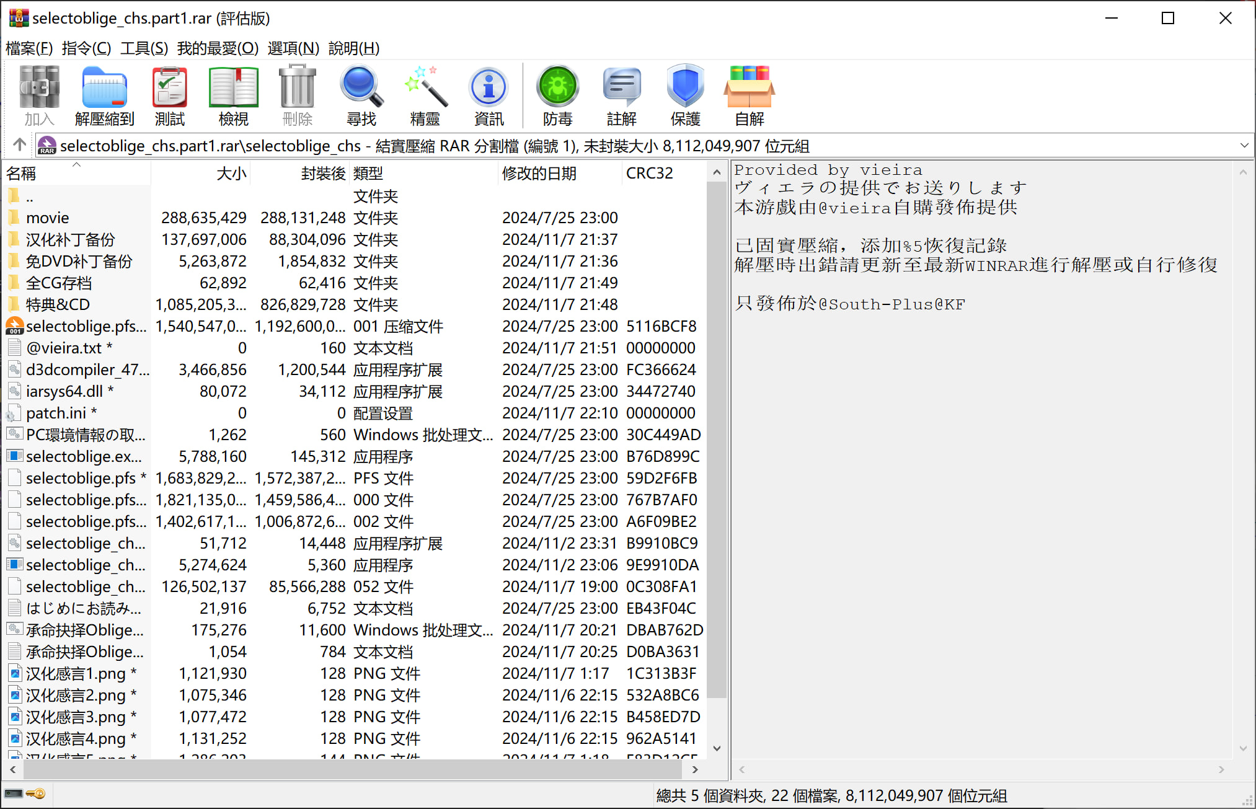Select the movie folder in list
This screenshot has width=1256, height=809.
pos(48,218)
